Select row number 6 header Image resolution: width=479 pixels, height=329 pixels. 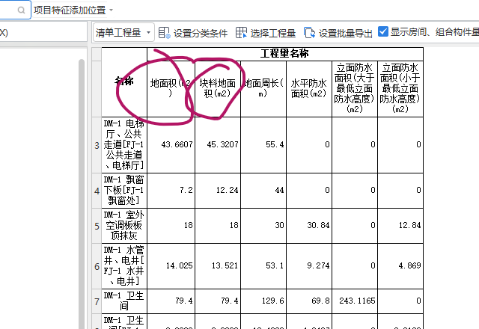pos(97,266)
